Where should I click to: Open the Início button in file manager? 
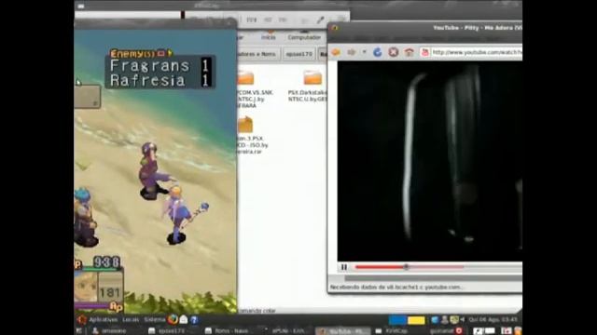pos(268,37)
